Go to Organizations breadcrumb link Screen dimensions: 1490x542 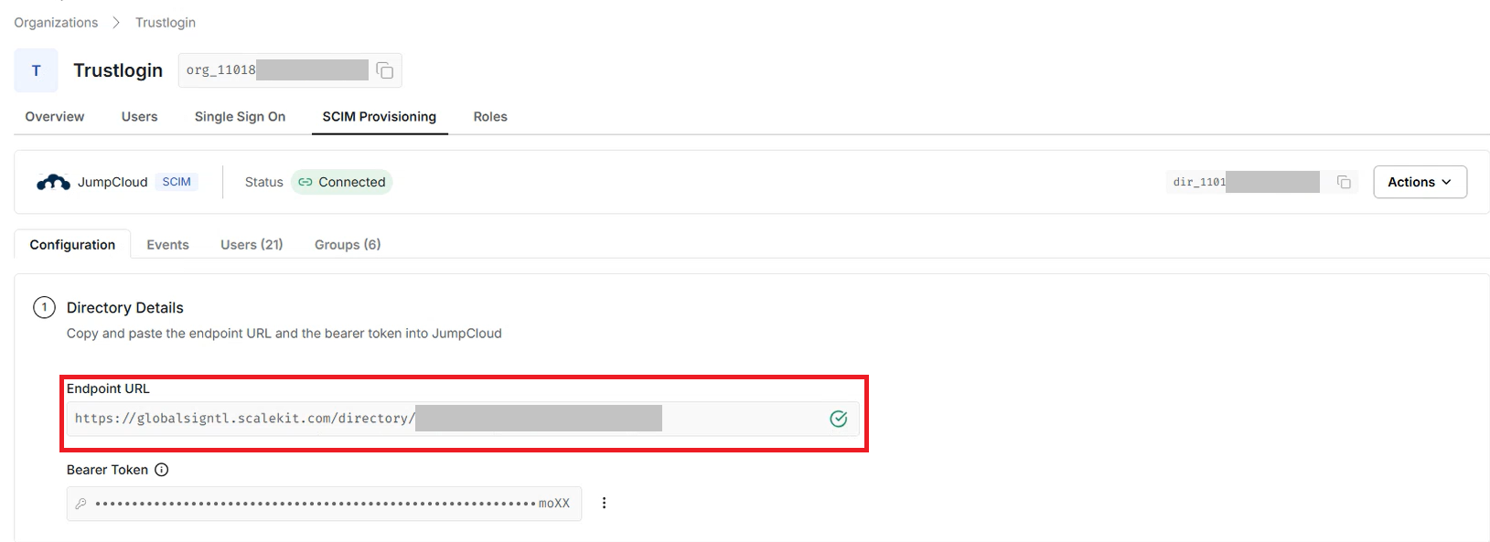click(x=56, y=23)
